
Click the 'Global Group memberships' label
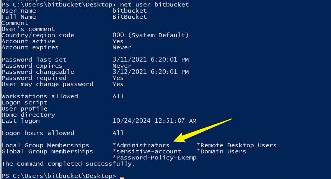[x=47, y=151]
